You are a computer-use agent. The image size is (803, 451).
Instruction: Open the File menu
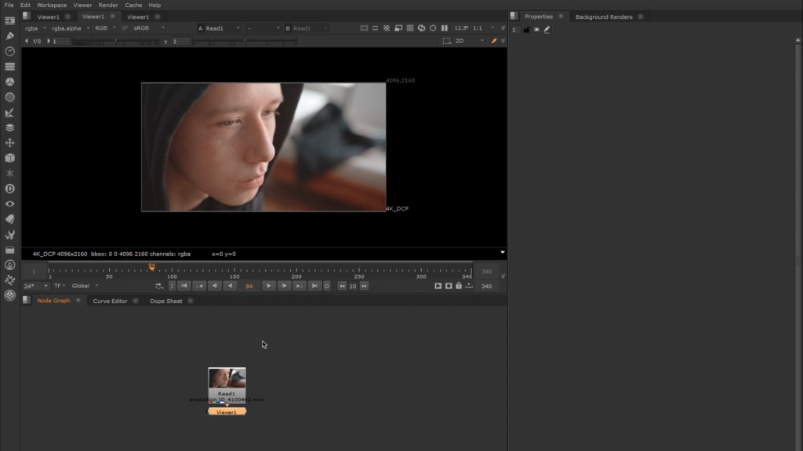click(x=9, y=5)
